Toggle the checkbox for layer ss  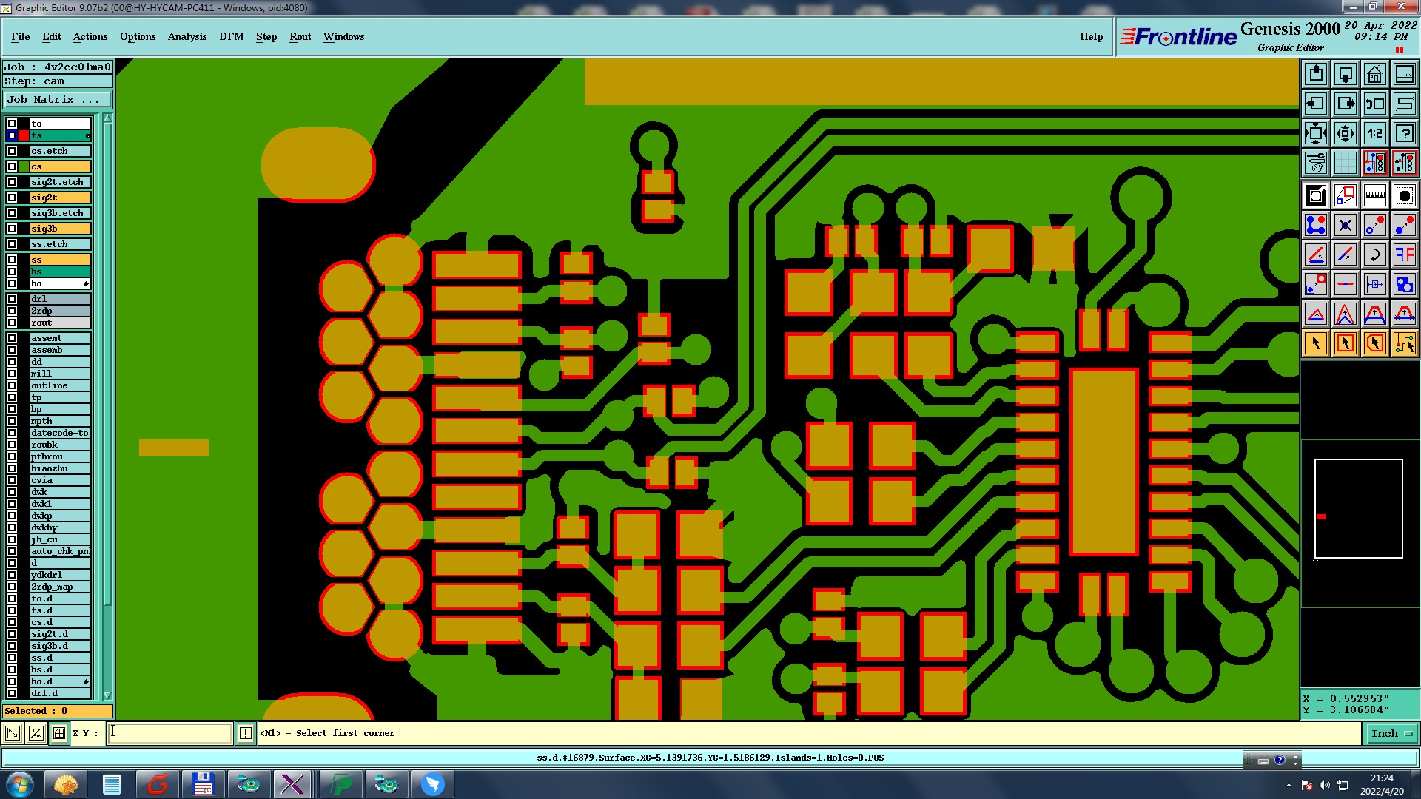[12, 260]
